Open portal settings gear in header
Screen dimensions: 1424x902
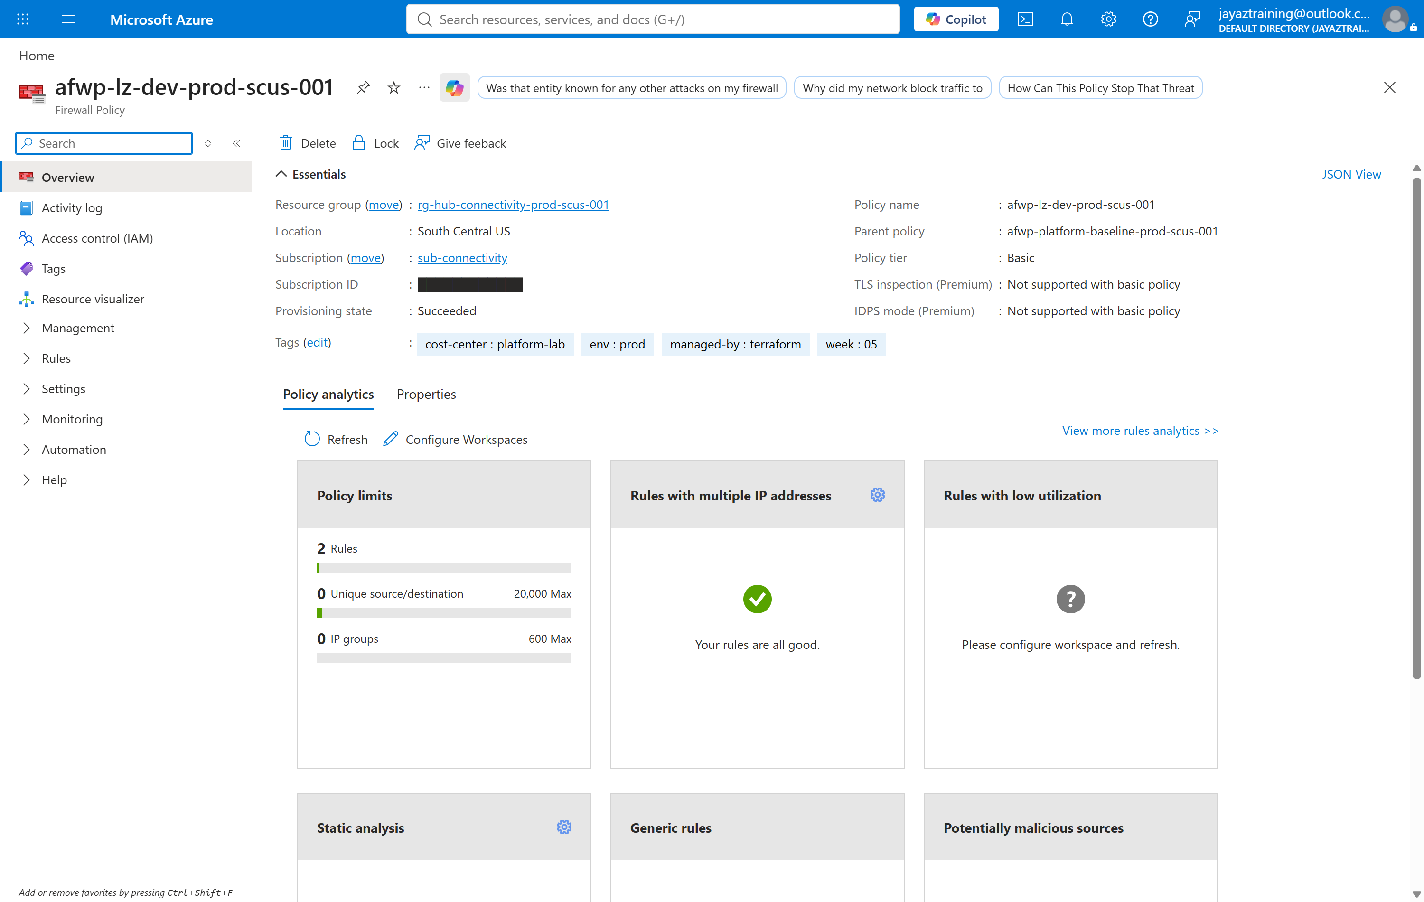coord(1108,19)
